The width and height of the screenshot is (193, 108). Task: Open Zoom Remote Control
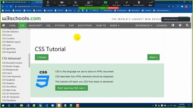coord(139,3)
